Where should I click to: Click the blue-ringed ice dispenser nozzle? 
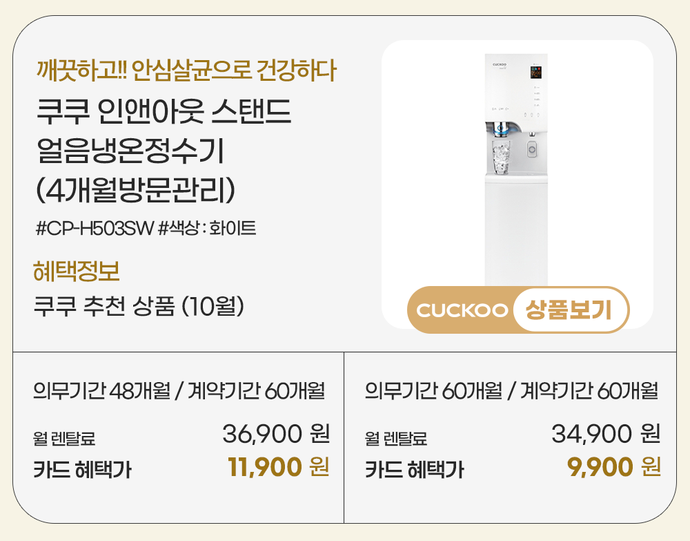[x=500, y=129]
